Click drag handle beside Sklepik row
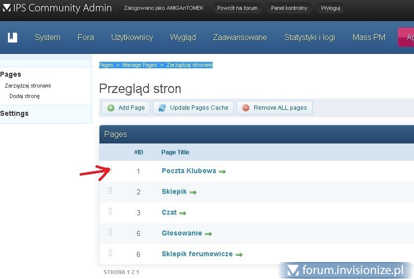This screenshot has width=414, height=279. [x=110, y=191]
